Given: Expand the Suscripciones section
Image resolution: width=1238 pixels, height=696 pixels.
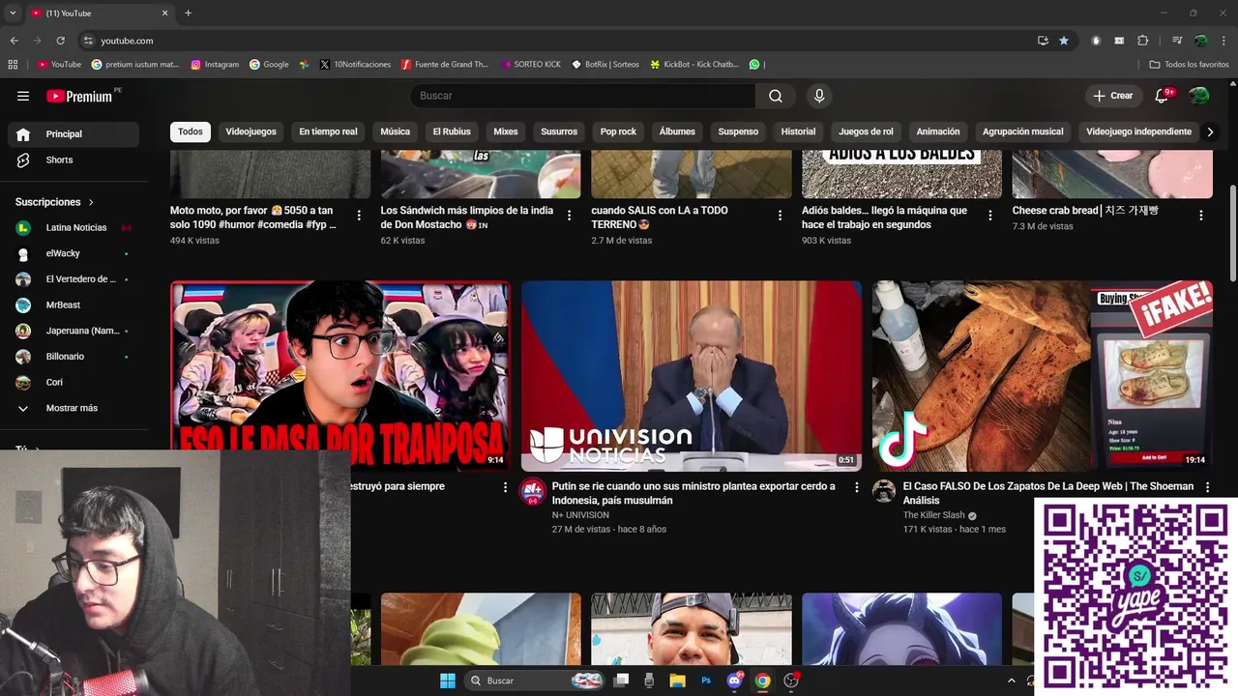Looking at the screenshot, I should [x=55, y=202].
